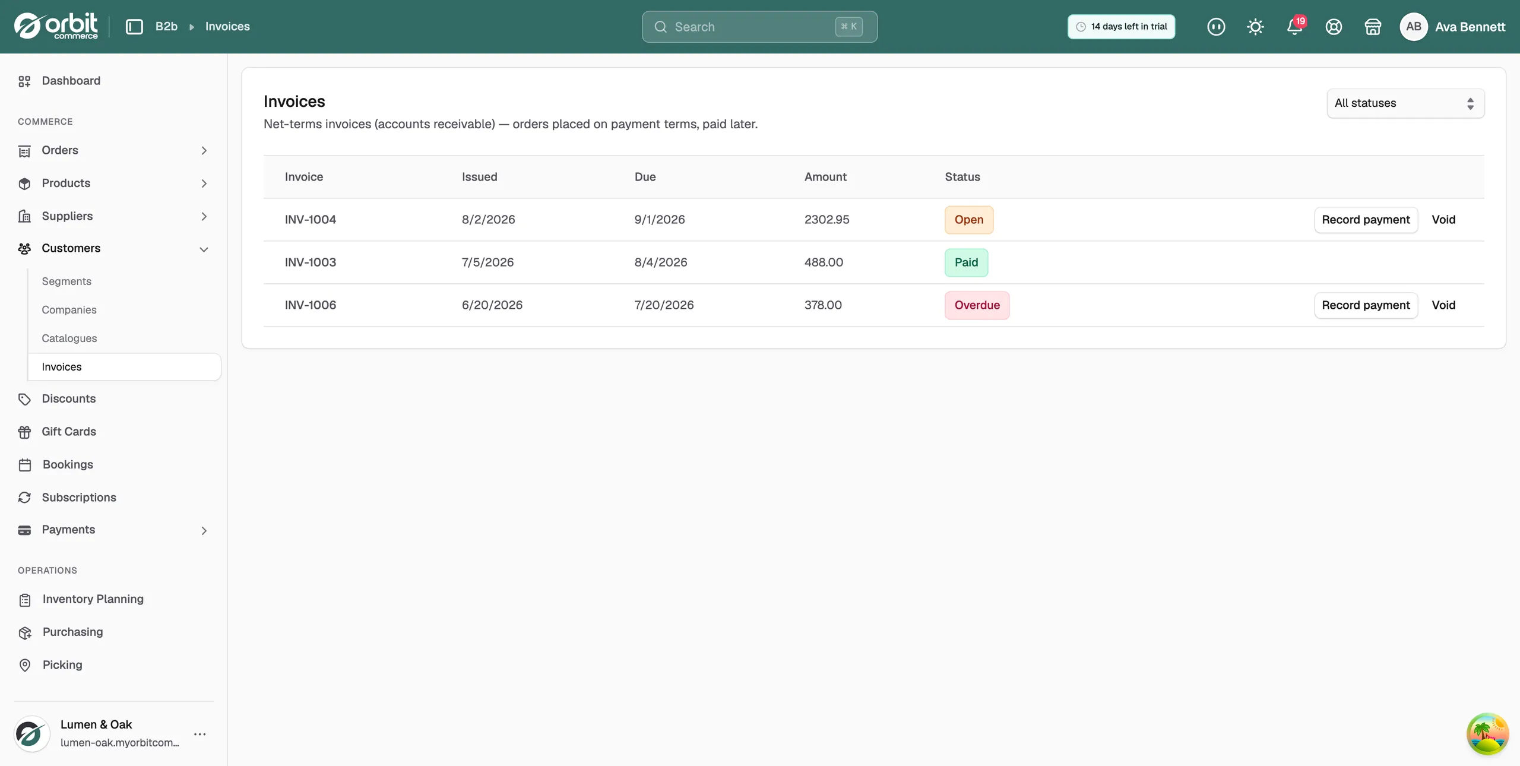Click the Overdue status badge
Viewport: 1520px width, 766px height.
(977, 305)
